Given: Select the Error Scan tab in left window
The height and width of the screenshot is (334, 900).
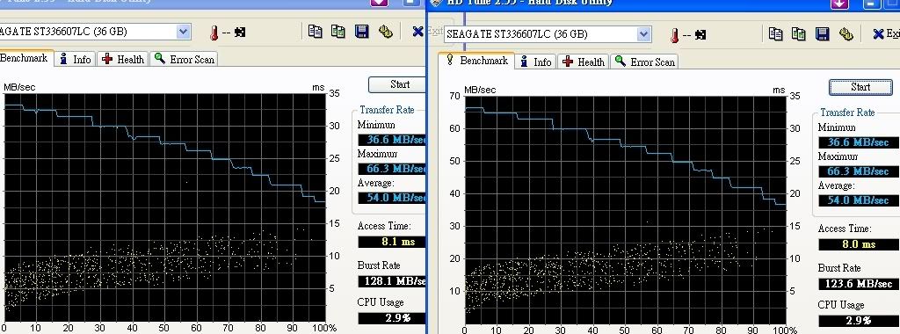Looking at the screenshot, I should [x=184, y=59].
